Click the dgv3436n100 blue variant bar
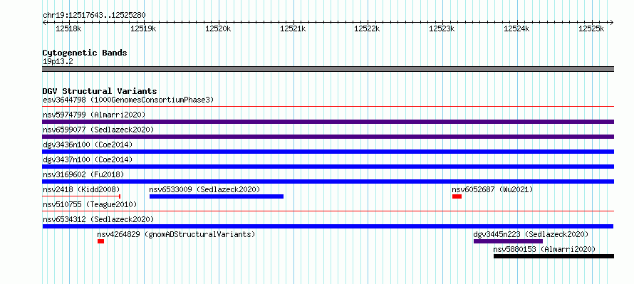Viewport: 634px width, 284px height. click(x=328, y=152)
